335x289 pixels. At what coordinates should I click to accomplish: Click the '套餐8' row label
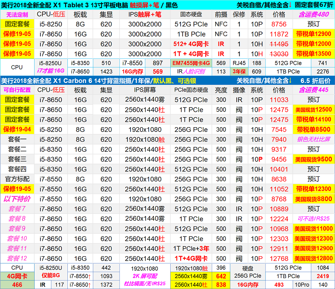(17, 219)
